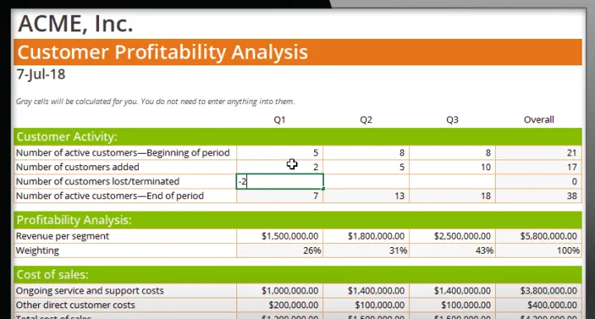Select the Overall column header
The image size is (595, 319).
539,120
